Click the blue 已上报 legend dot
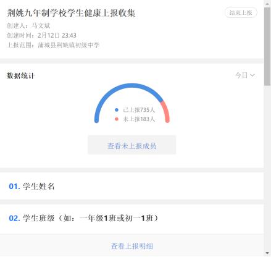The height and width of the screenshot is (257, 271). pos(117,110)
